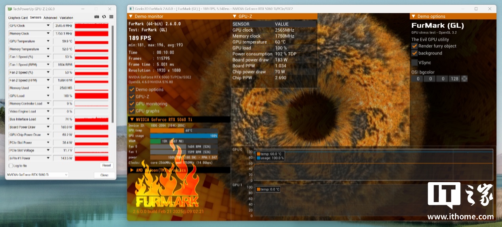This screenshot has width=502, height=227.
Task: Collapse the NVIDIA GeForce RTX 5060 Ti section
Action: click(x=131, y=119)
